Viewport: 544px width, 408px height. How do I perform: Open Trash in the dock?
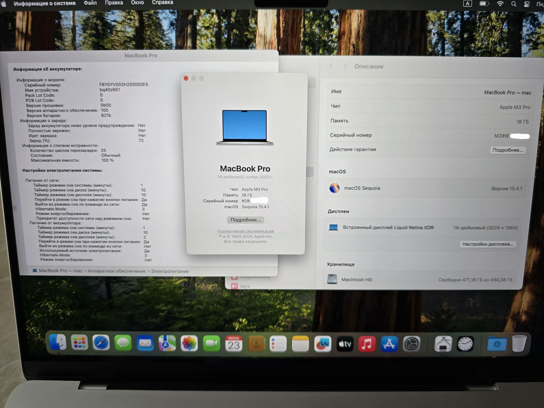click(519, 343)
